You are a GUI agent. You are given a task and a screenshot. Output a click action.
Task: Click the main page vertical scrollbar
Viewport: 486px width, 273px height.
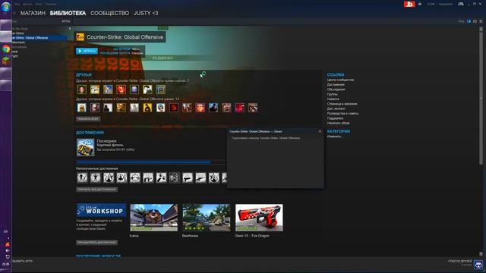pyautogui.click(x=481, y=99)
